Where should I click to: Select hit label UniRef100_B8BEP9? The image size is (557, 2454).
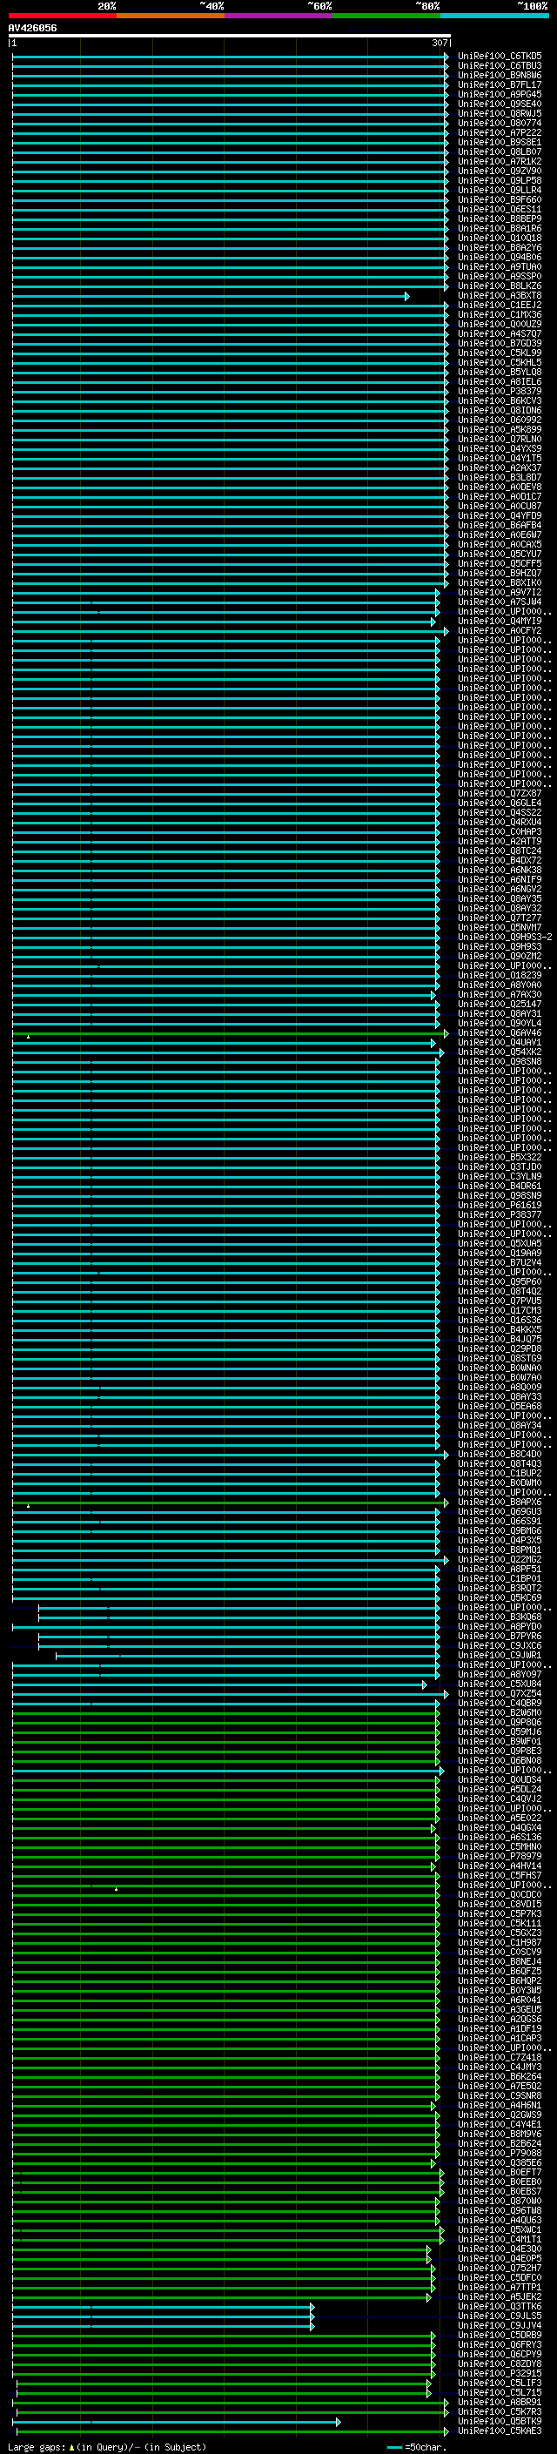click(x=500, y=219)
